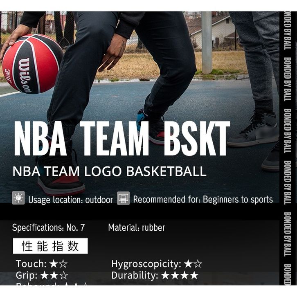
Task: Click the vertical BONDED BY BALL banner
Action: [x=288, y=148]
